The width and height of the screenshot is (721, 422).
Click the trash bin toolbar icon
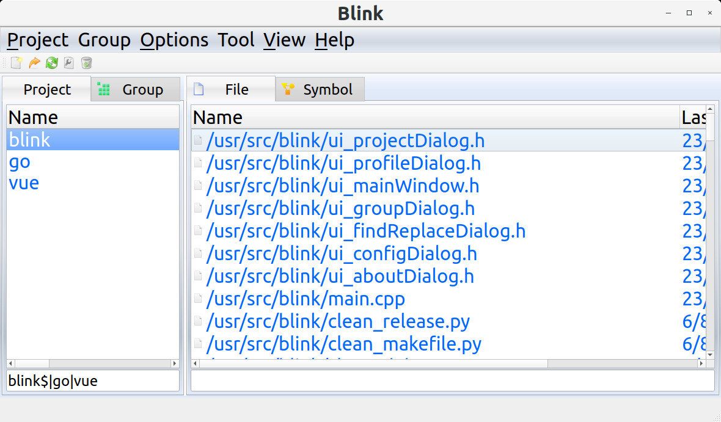pyautogui.click(x=87, y=62)
